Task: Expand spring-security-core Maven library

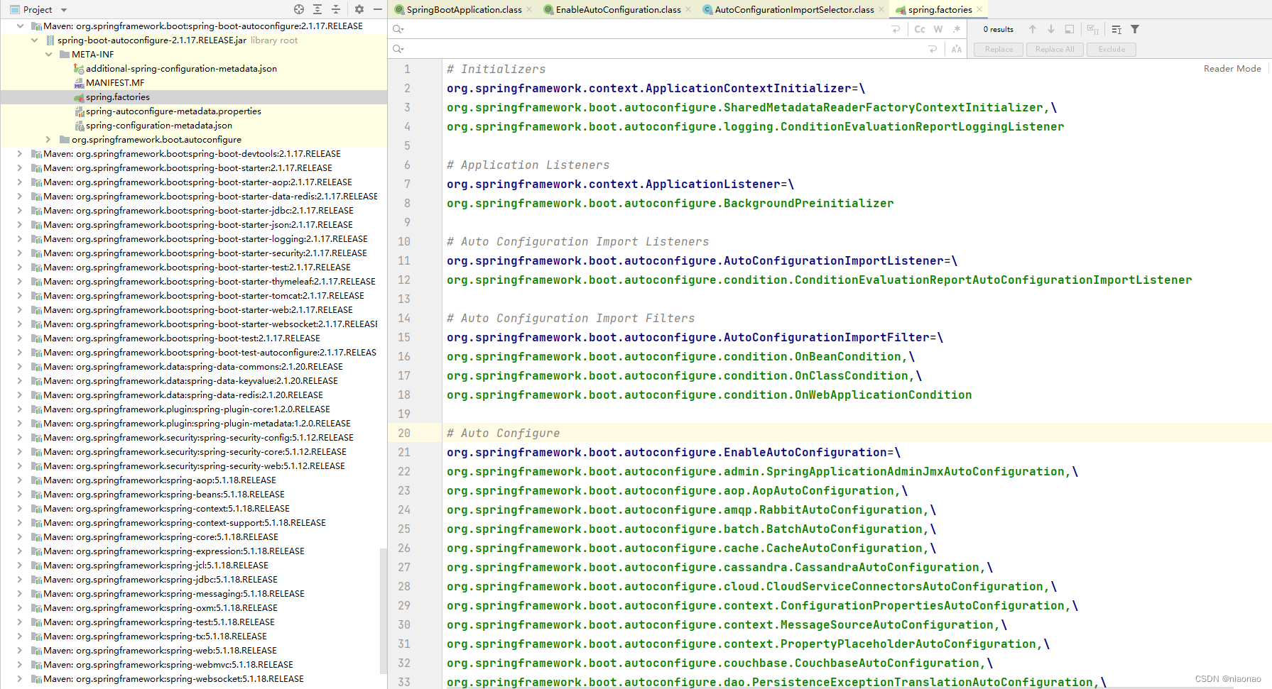Action: (20, 451)
